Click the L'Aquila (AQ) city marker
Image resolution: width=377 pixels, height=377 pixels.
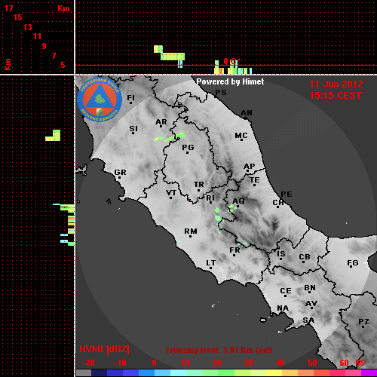tap(238, 206)
